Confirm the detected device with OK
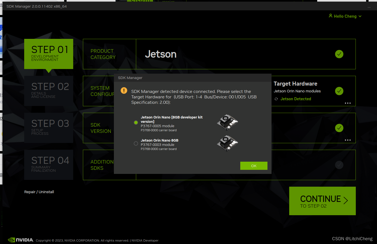This screenshot has height=244, width=377. click(x=254, y=166)
